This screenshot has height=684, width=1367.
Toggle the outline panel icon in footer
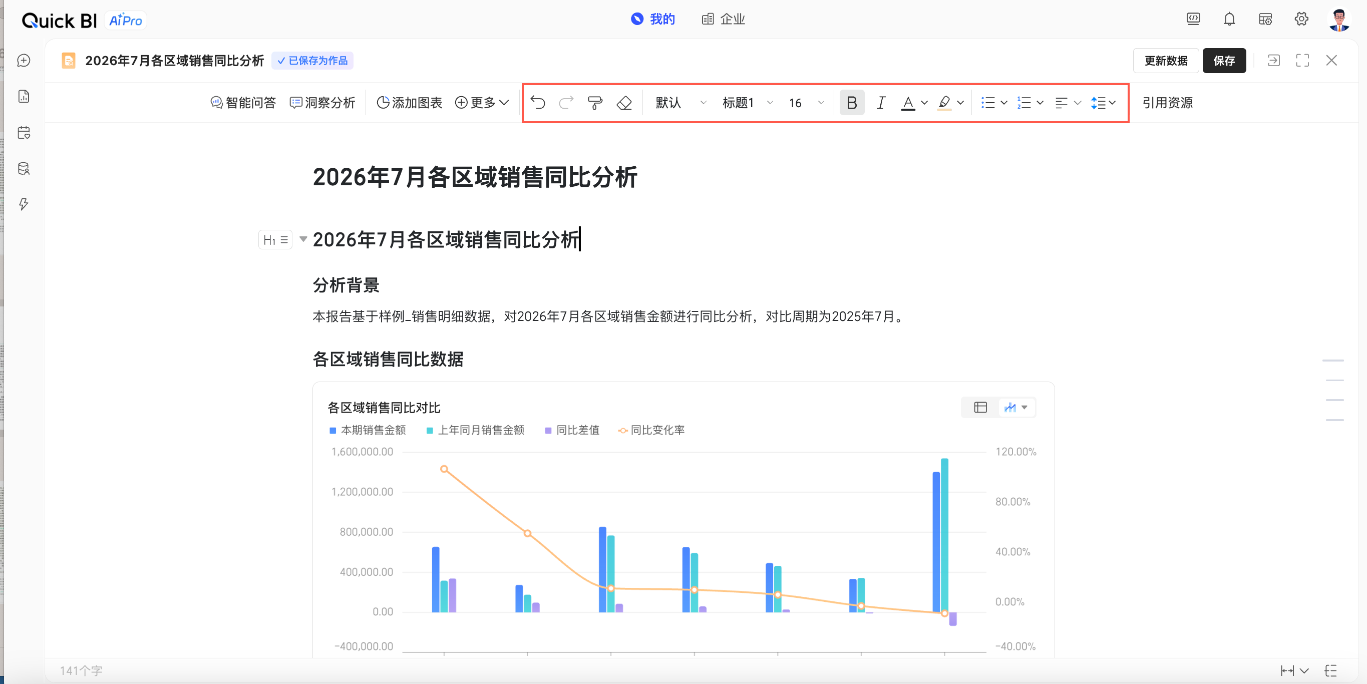coord(1331,671)
